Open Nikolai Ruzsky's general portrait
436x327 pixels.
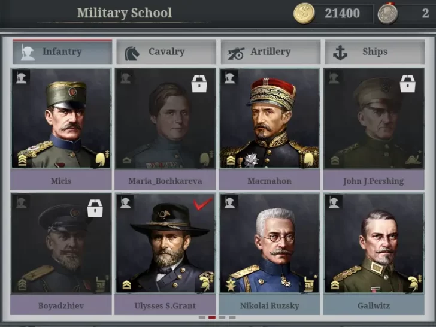click(x=270, y=243)
